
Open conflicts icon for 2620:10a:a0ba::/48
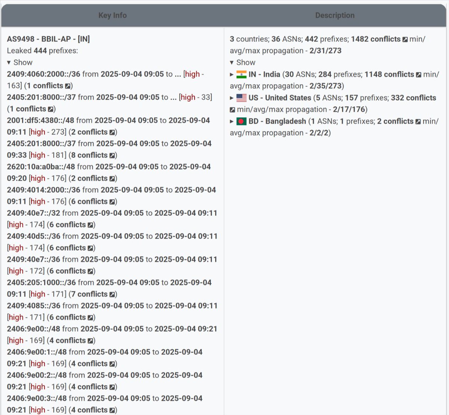click(112, 179)
